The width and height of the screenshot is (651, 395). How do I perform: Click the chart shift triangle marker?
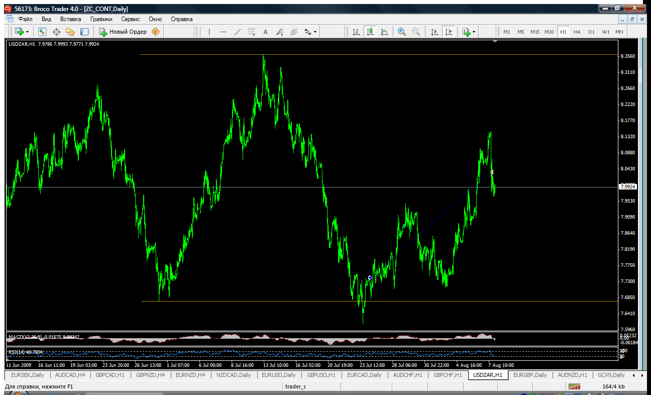[495, 42]
